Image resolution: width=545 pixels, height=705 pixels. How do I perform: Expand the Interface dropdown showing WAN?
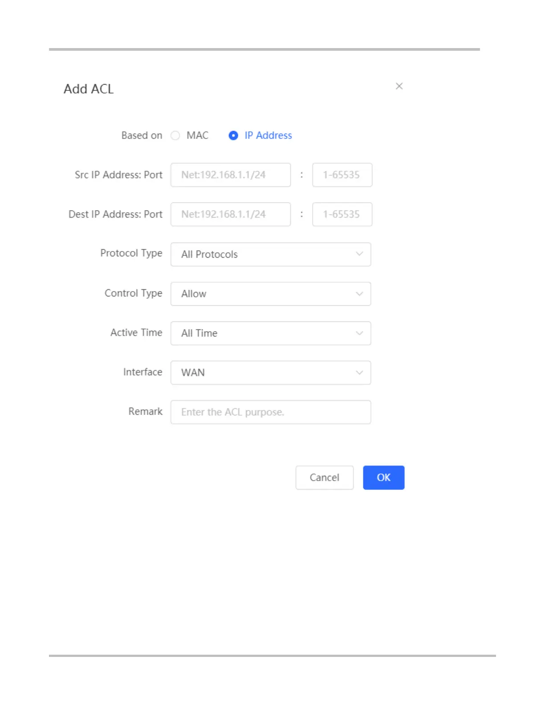(270, 373)
